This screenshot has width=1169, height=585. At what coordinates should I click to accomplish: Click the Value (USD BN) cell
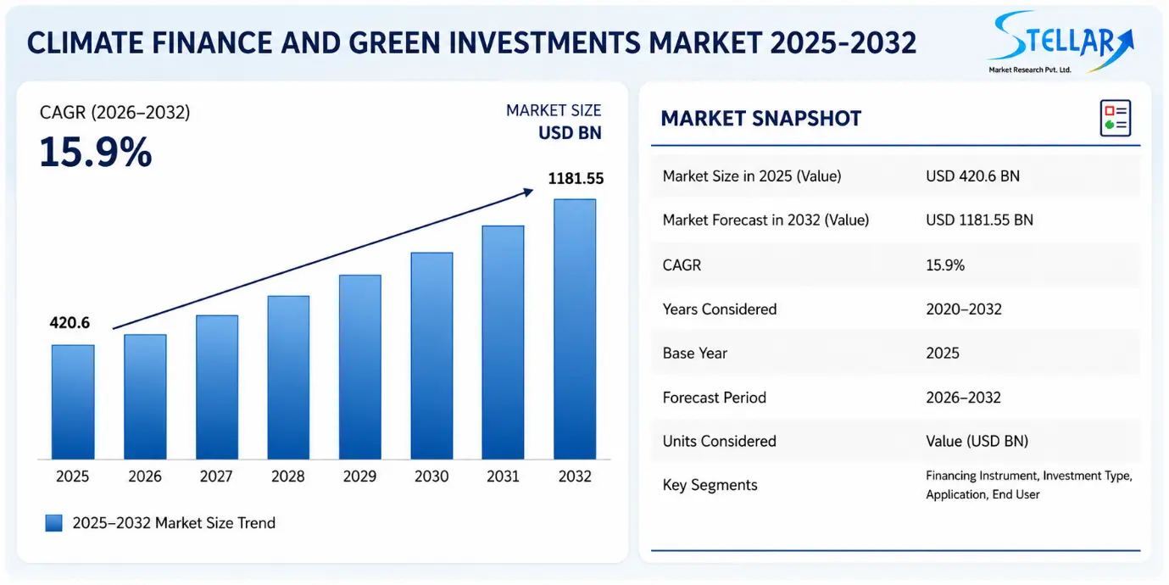[977, 442]
